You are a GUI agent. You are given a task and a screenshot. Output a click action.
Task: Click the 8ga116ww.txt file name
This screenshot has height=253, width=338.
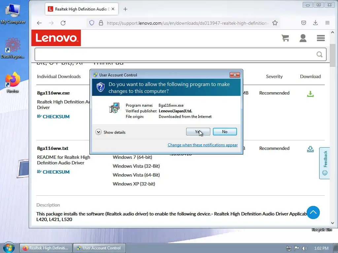[x=52, y=148]
